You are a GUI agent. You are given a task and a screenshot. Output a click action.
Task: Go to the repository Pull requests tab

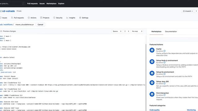tap(19, 18)
